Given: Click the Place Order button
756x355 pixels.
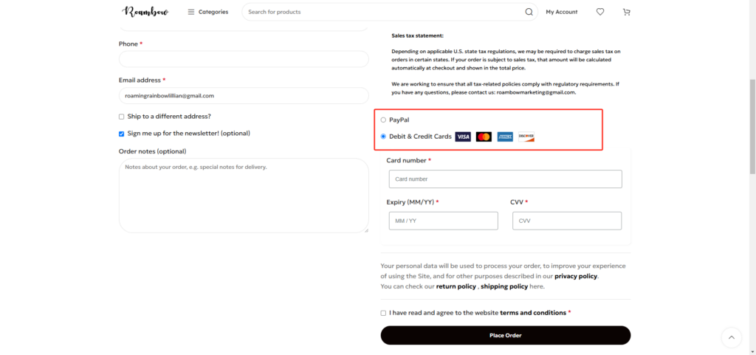Looking at the screenshot, I should (x=505, y=335).
